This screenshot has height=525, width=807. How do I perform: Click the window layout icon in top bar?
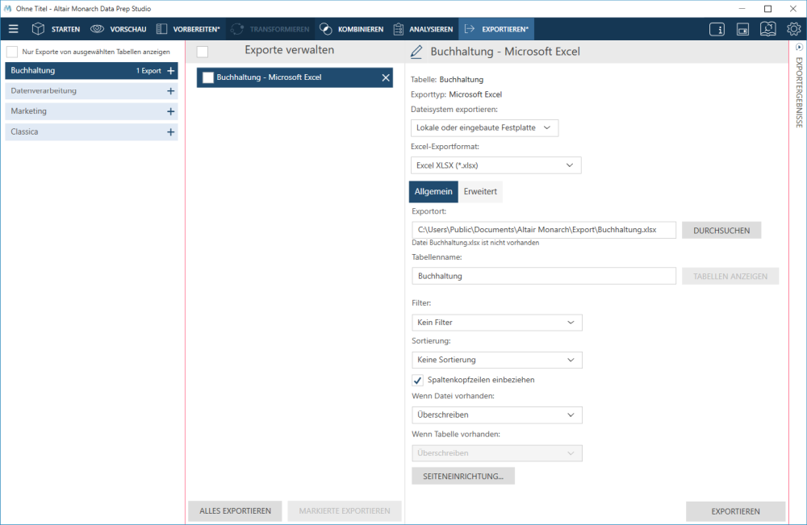click(x=742, y=29)
